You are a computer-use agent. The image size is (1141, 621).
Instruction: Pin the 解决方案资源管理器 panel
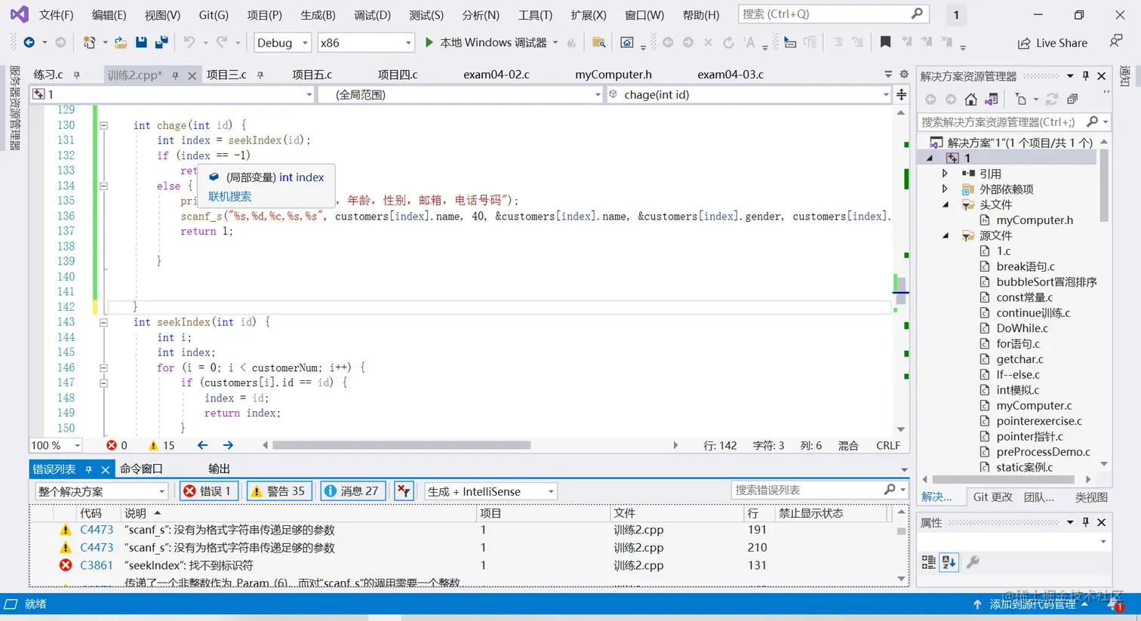tap(1086, 76)
